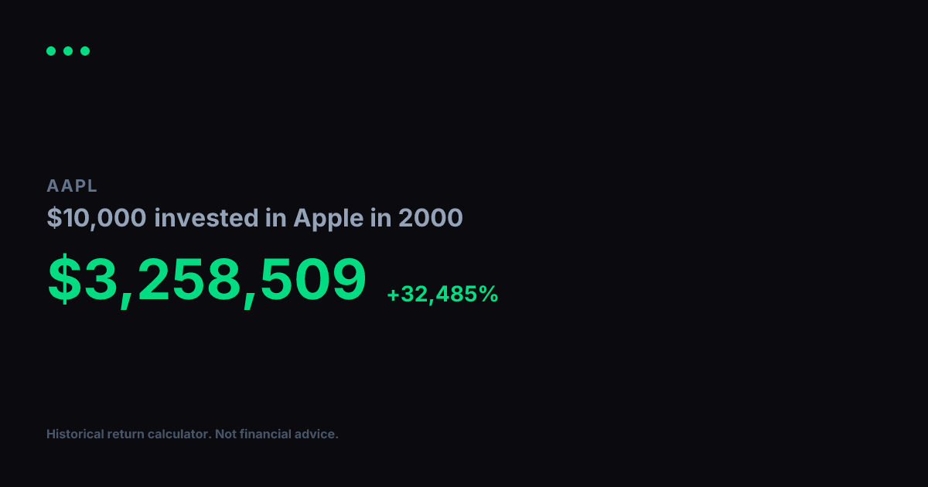Click the percent symbol after 32,485
Image resolution: width=928 pixels, height=487 pixels.
tap(489, 295)
